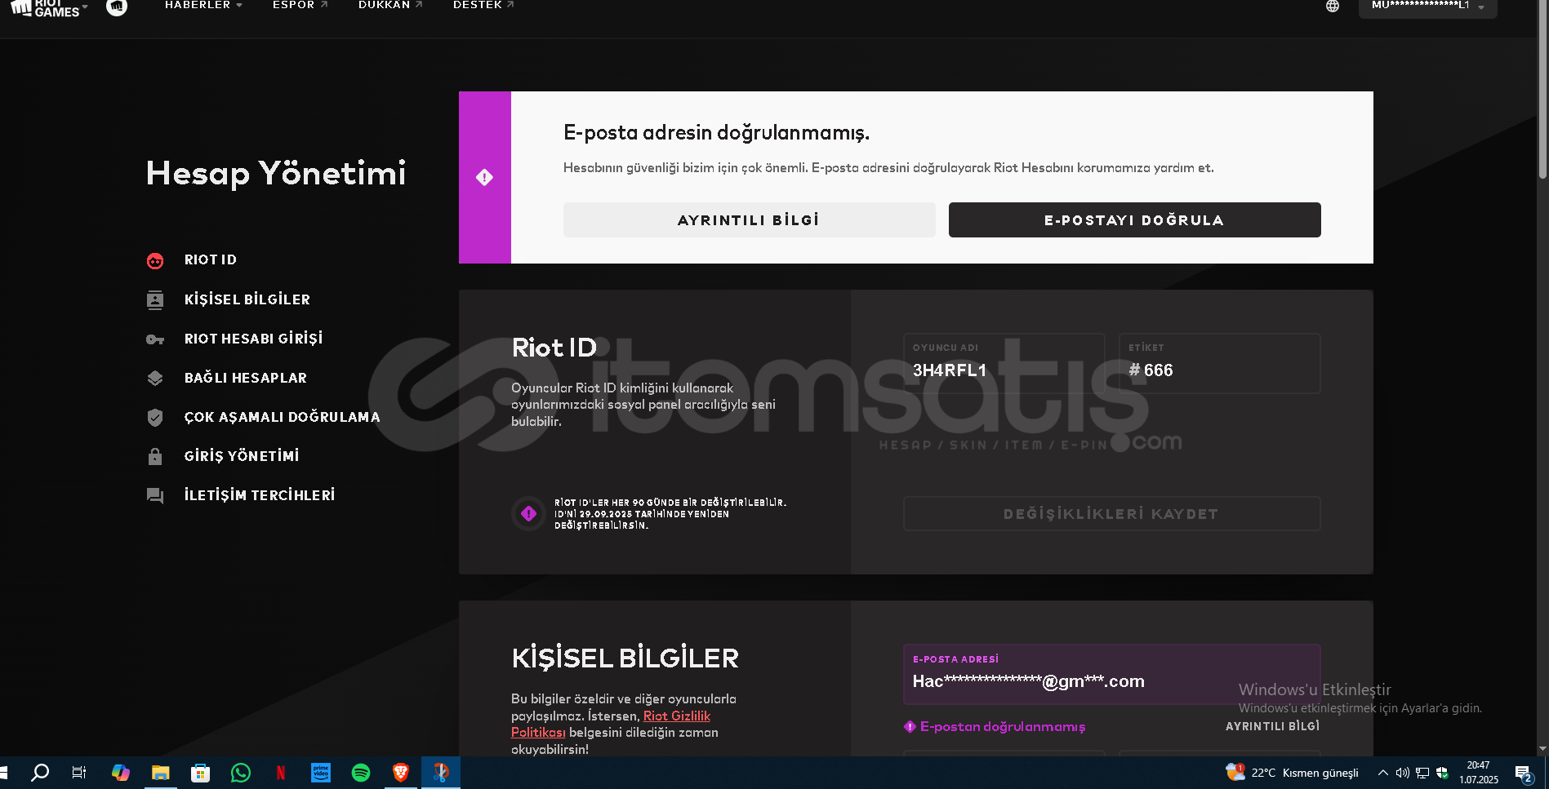Show hidden system tray icons
The width and height of the screenshot is (1549, 789).
click(x=1382, y=773)
